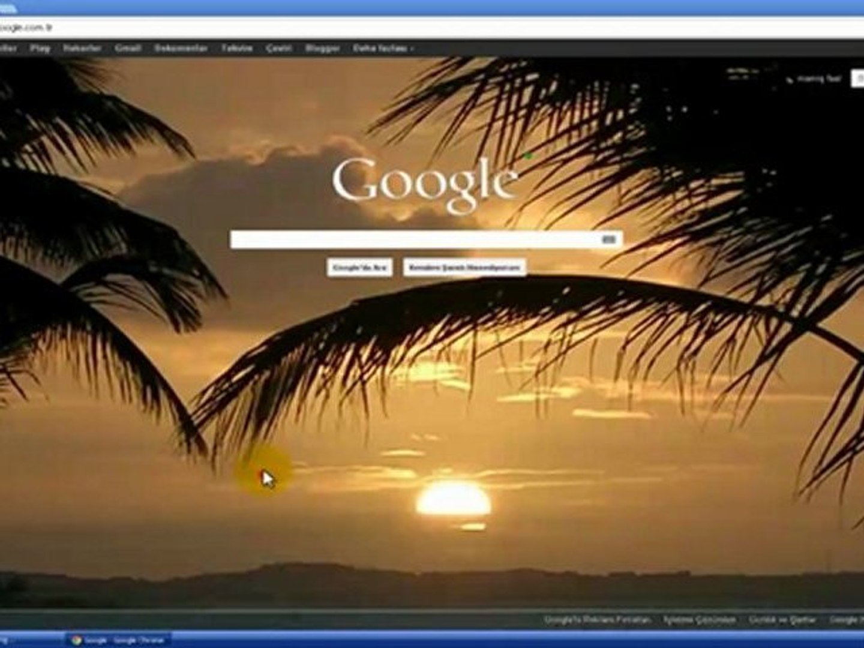
Task: Open Dokümanlar in the top Google bar
Action: [x=181, y=48]
